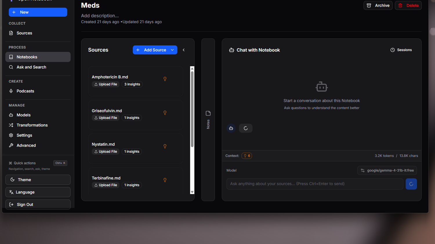
Task: Expand the Add Source dropdown arrow
Action: coord(173,50)
